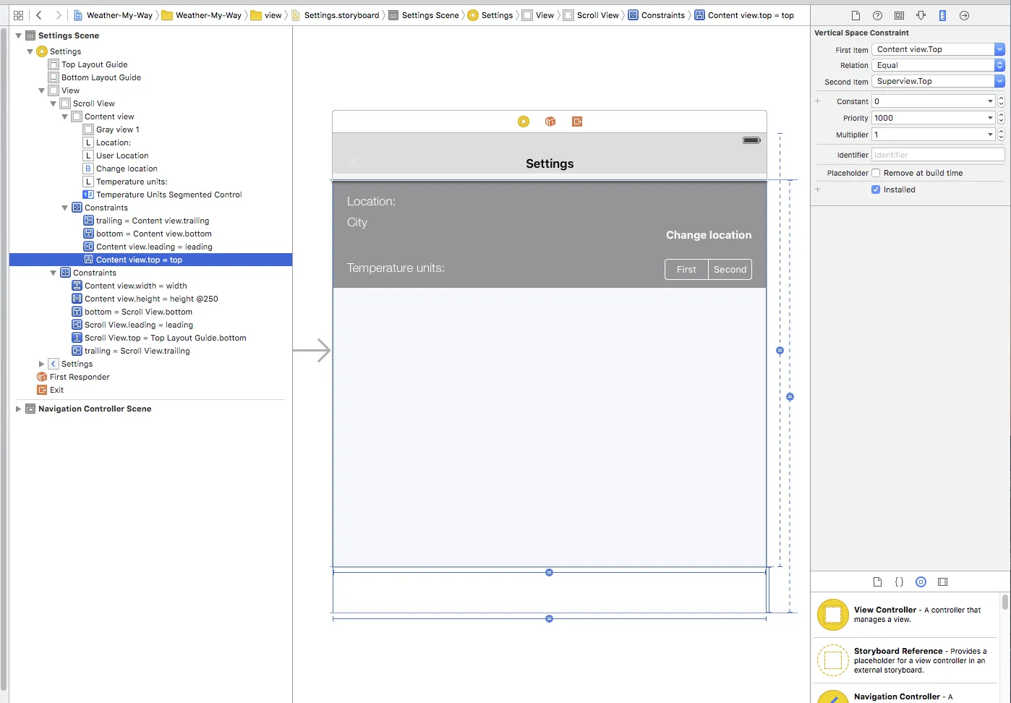1011x703 pixels.
Task: Open the Second Item dropdown
Action: [938, 81]
